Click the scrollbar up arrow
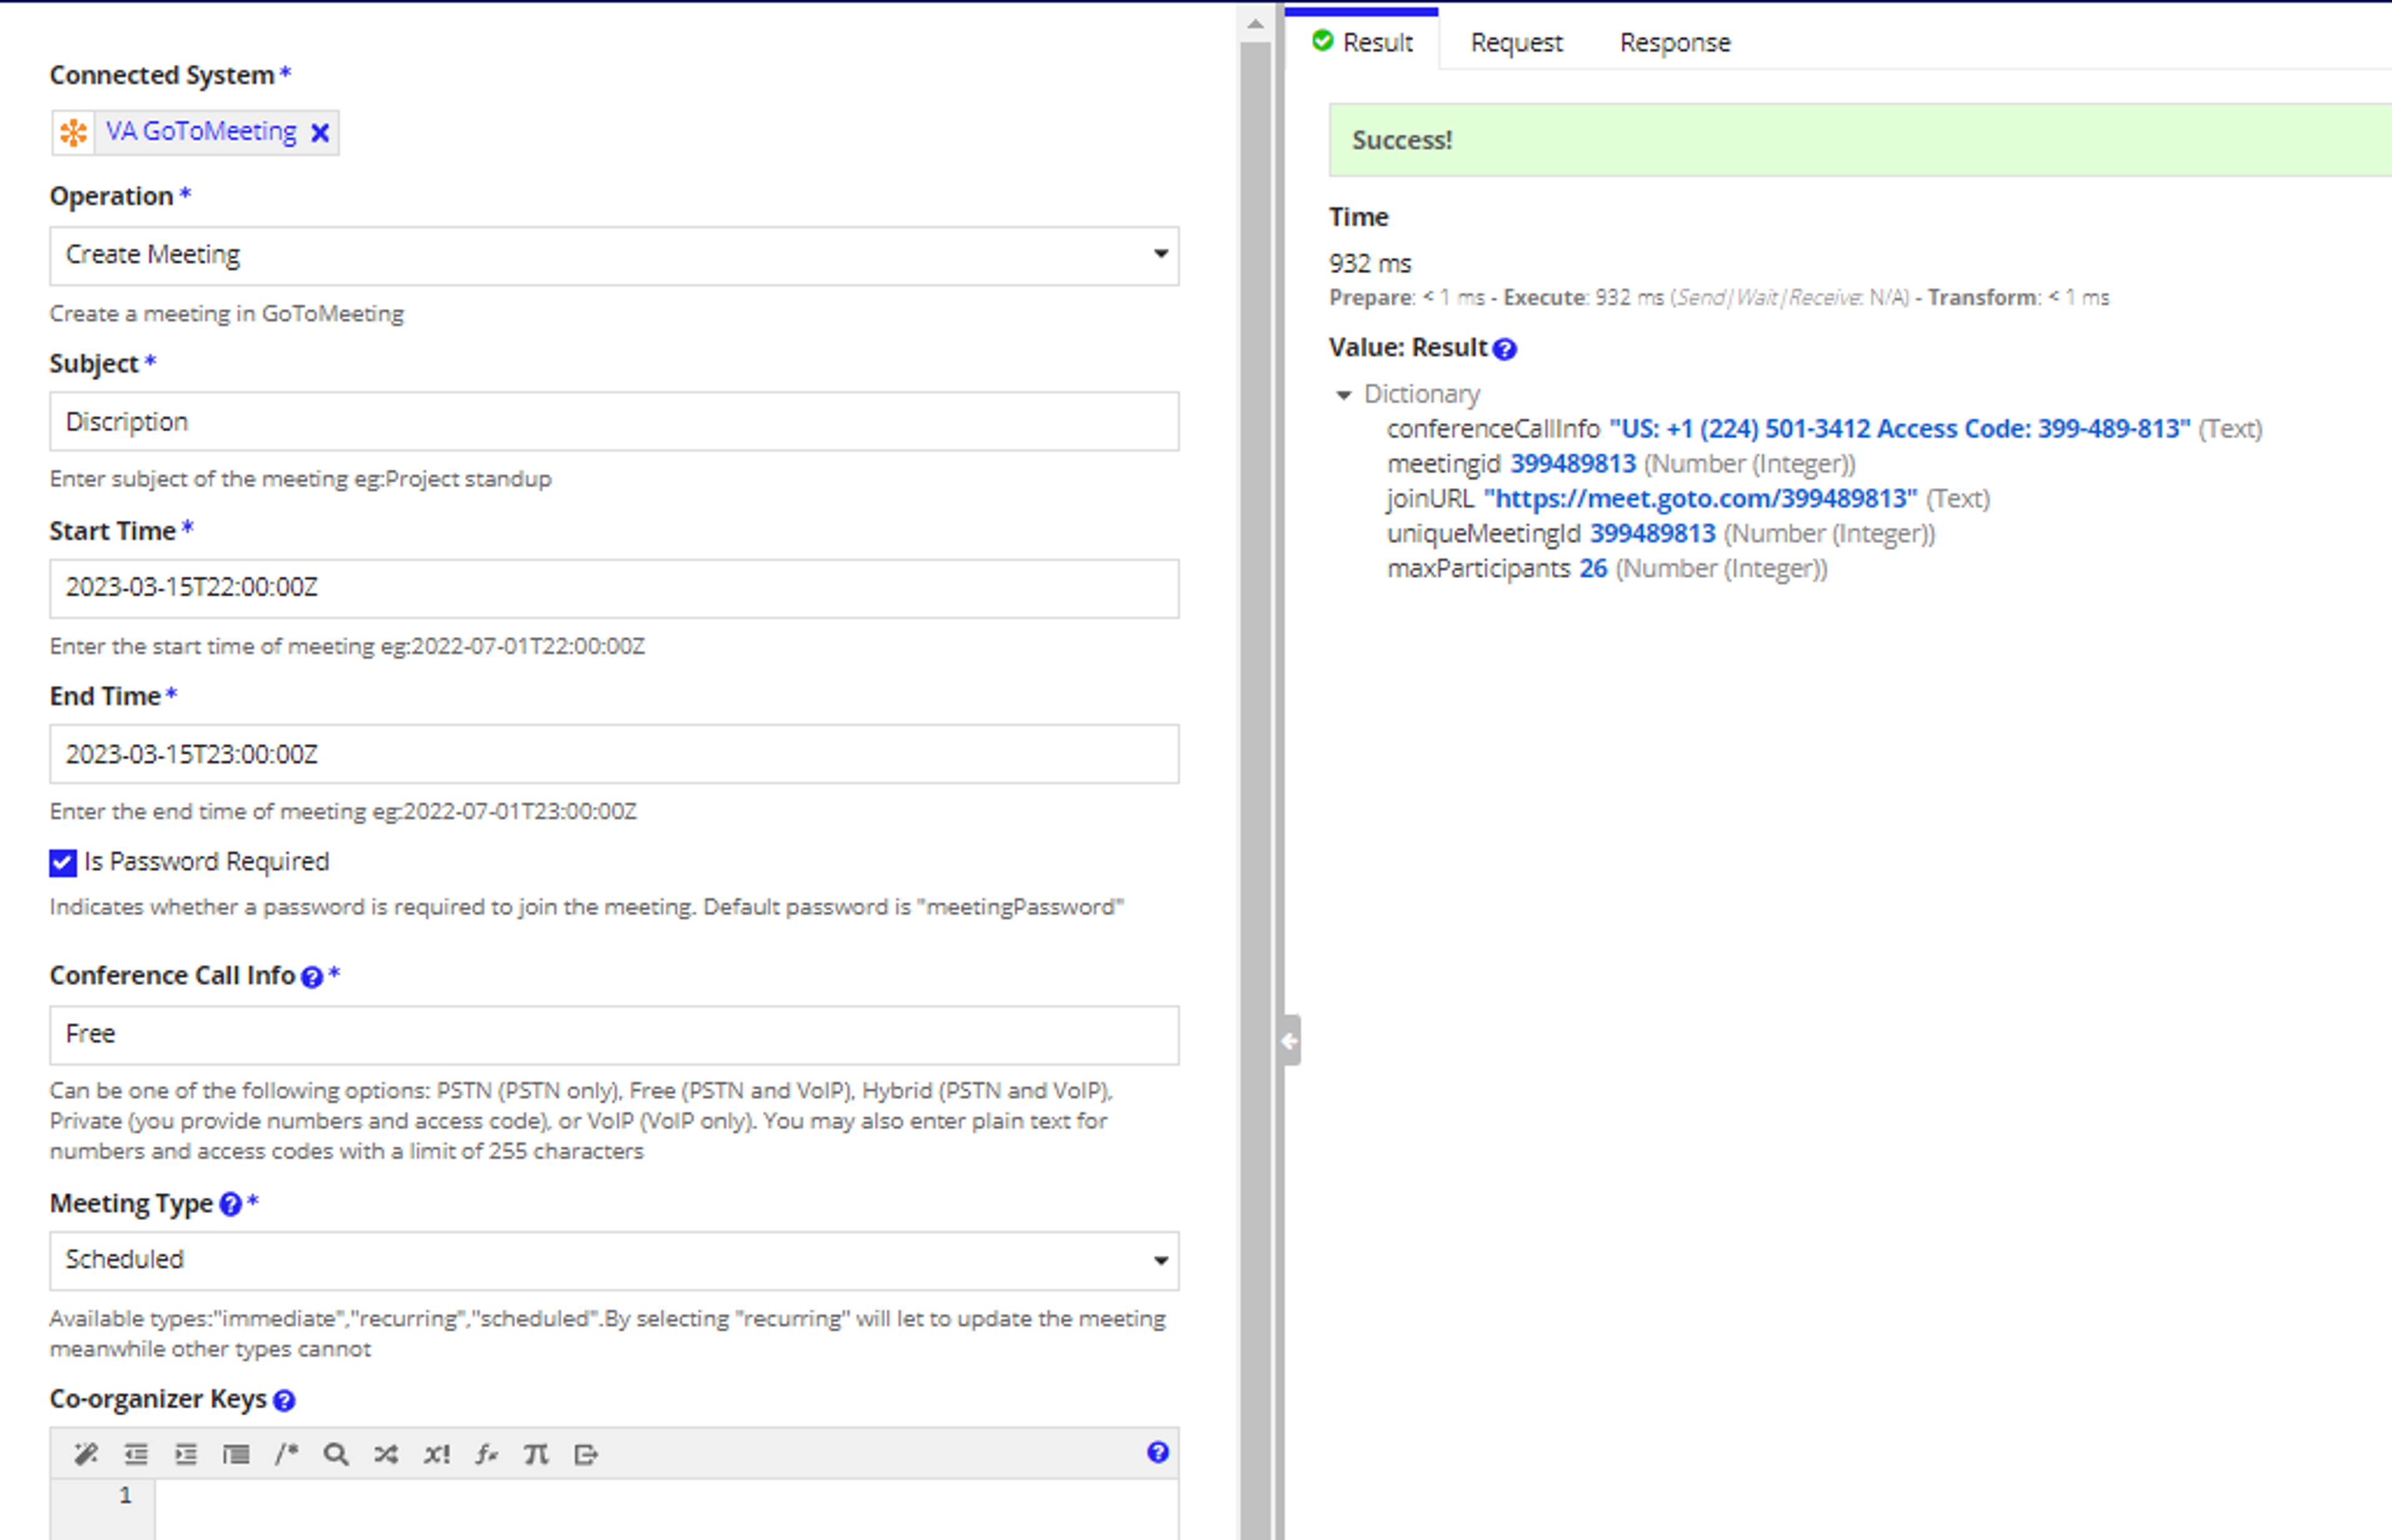The height and width of the screenshot is (1540, 2392). tap(1255, 24)
